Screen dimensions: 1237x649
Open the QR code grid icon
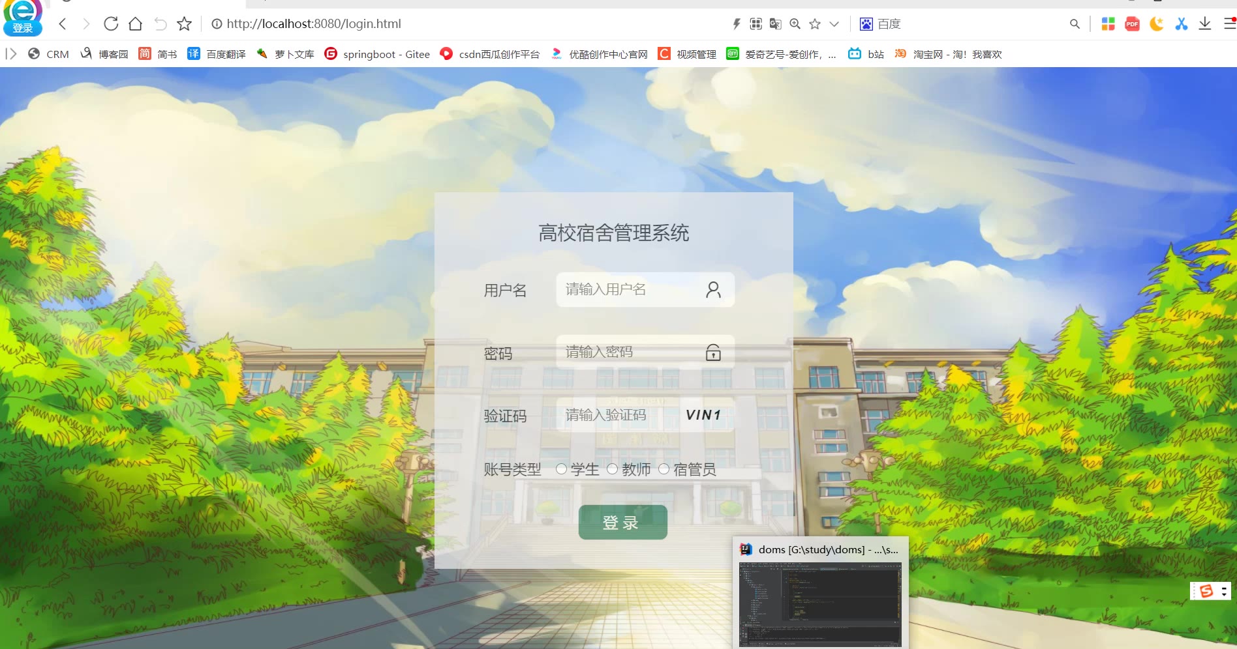click(756, 24)
